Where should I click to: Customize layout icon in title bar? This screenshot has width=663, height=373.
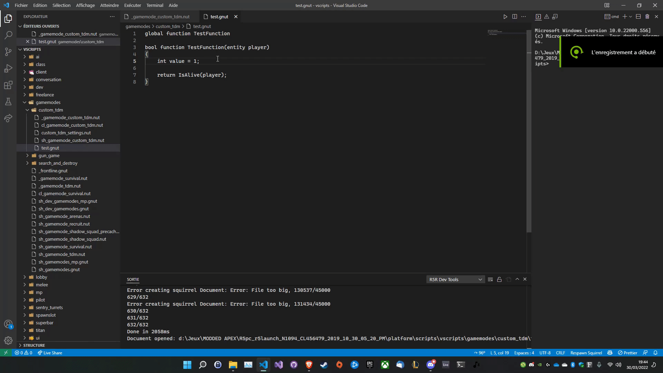607,5
